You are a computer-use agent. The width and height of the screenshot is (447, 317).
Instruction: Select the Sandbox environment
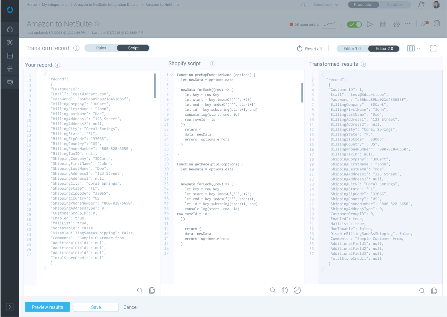pos(394,5)
